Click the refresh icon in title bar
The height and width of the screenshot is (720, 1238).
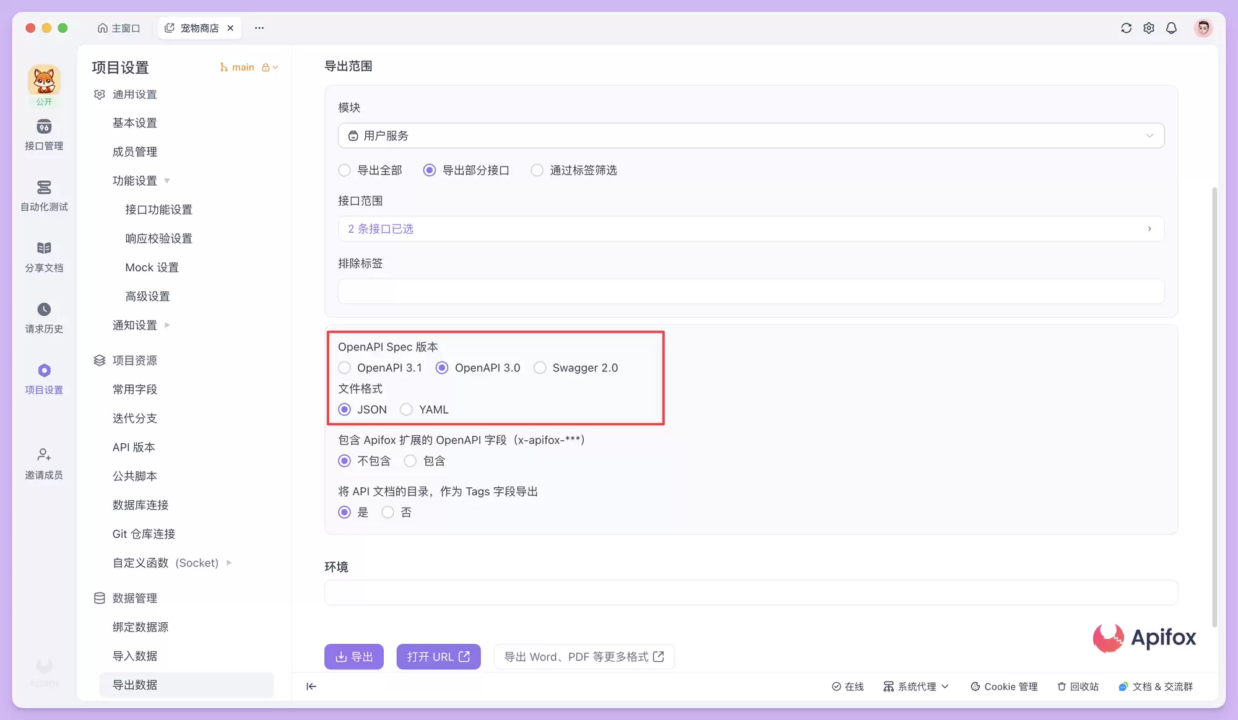click(x=1126, y=28)
